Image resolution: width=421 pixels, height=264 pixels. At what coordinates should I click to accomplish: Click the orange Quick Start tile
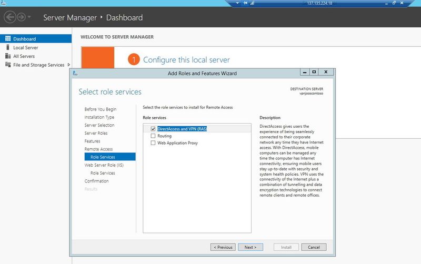click(98, 57)
